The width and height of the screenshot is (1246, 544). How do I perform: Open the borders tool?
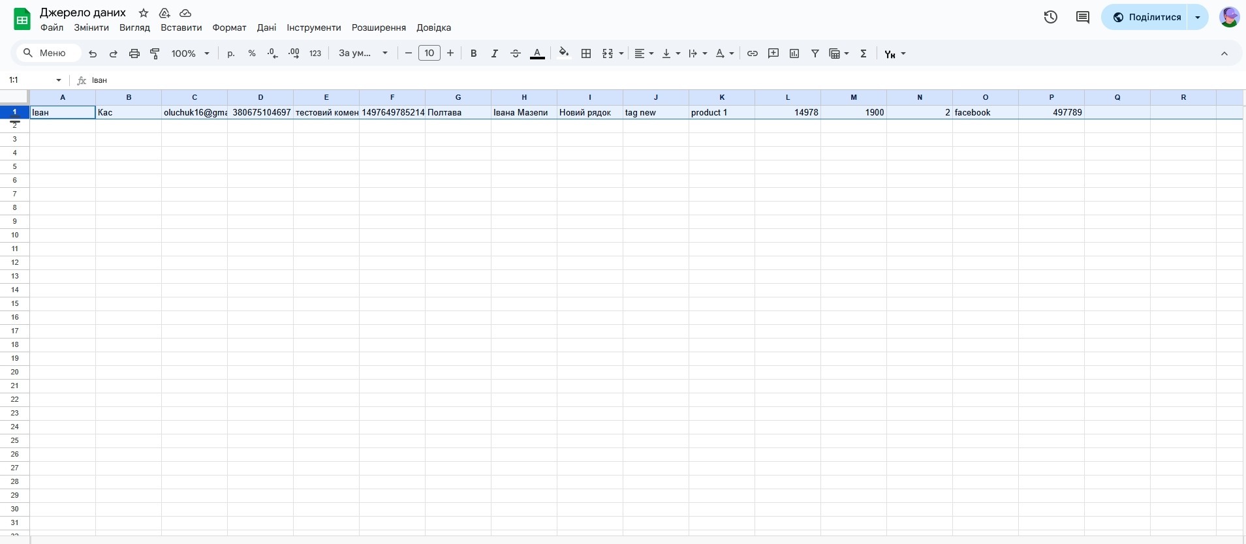coord(586,53)
